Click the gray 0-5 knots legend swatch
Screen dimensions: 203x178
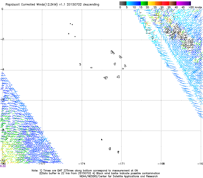(x=123, y=3)
